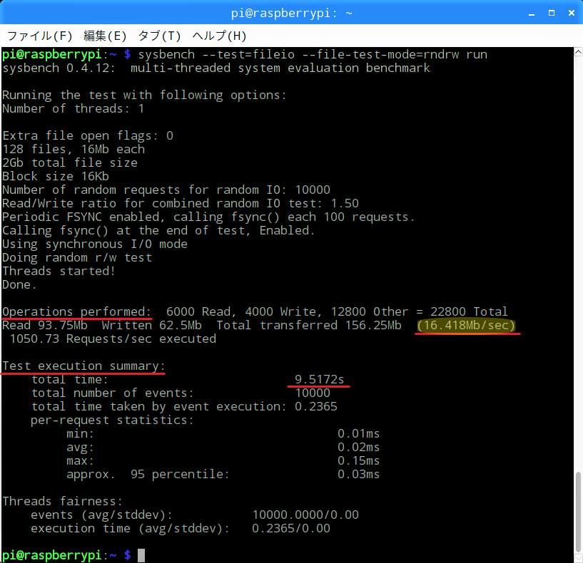Click 'Block size 16Kb' line
This screenshot has width=583, height=563.
[56, 177]
